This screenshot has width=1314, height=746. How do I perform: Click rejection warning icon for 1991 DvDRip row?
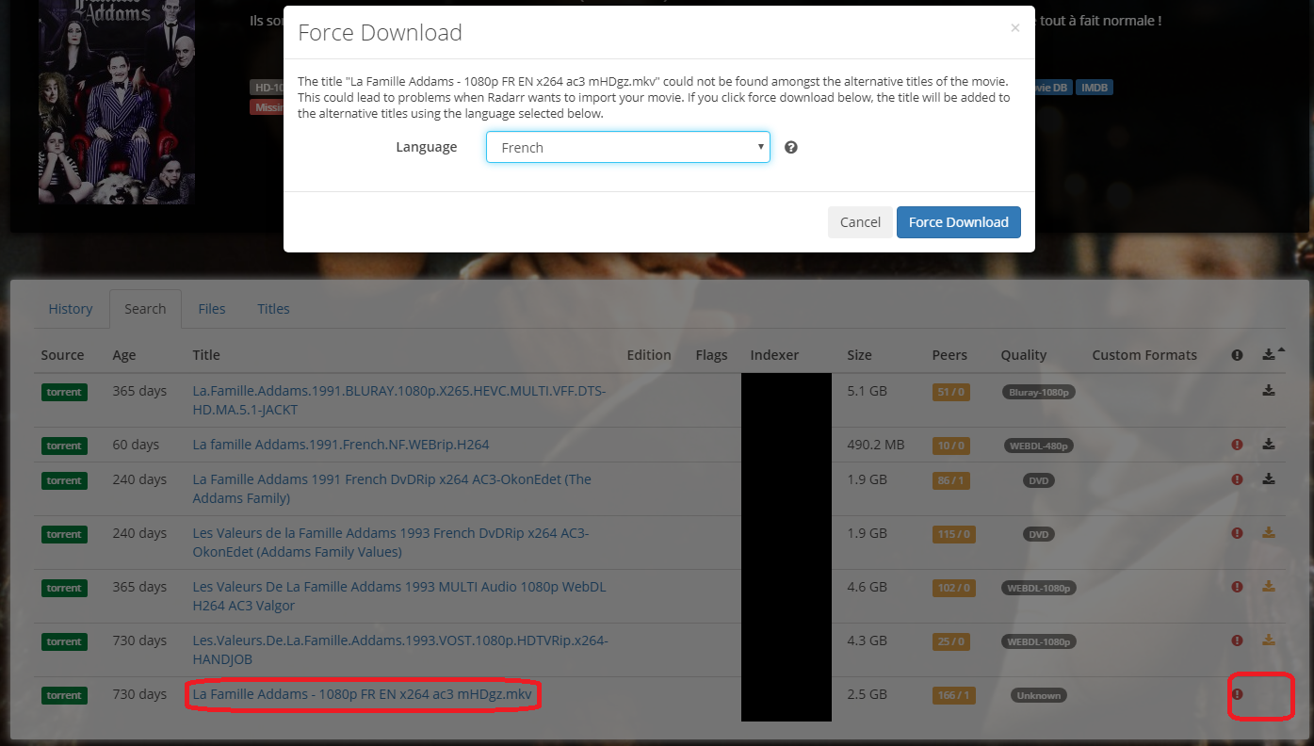[1238, 479]
